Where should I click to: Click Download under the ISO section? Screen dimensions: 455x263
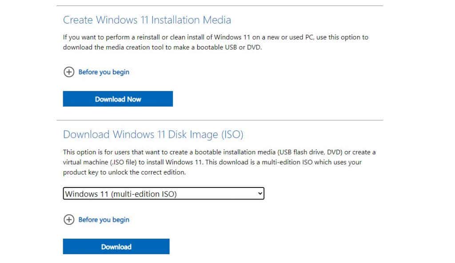coord(116,247)
